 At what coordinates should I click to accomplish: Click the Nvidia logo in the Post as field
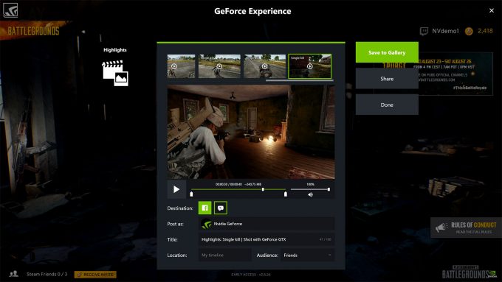pos(207,224)
